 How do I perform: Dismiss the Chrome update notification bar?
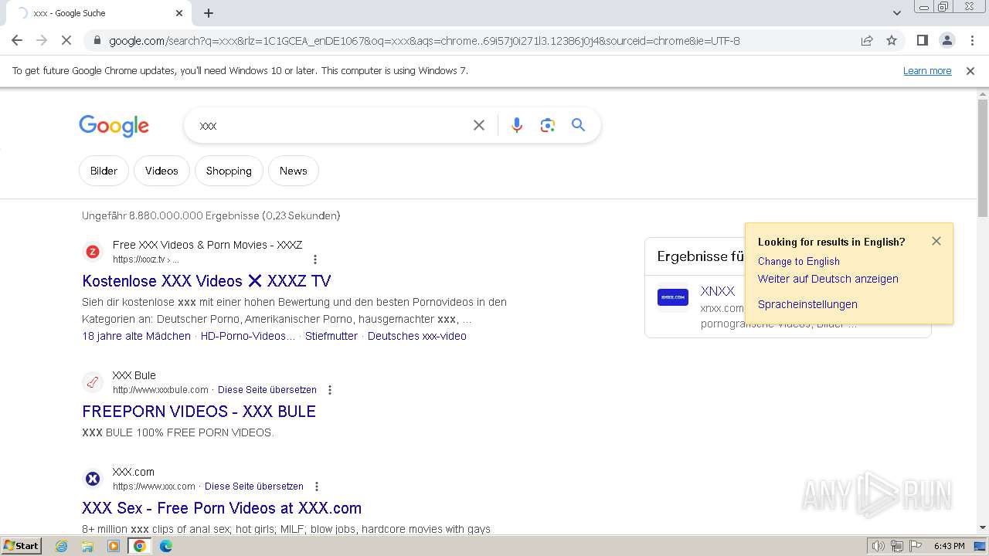pyautogui.click(x=970, y=70)
